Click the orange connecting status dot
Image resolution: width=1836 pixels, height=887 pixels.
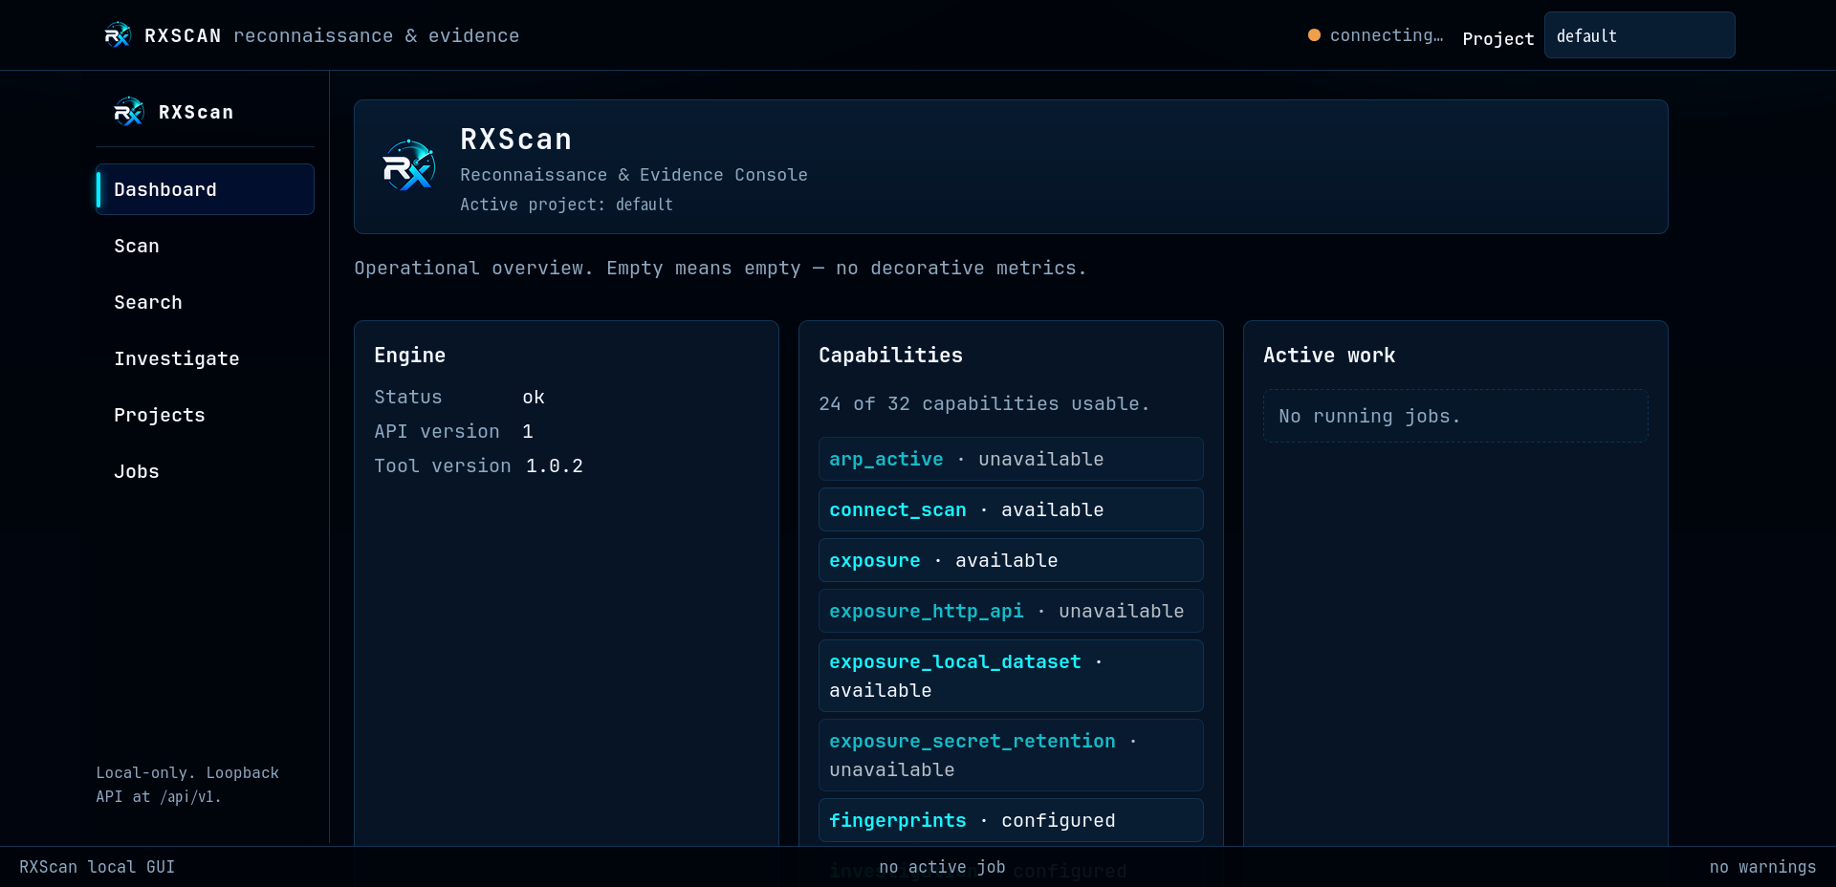point(1314,35)
